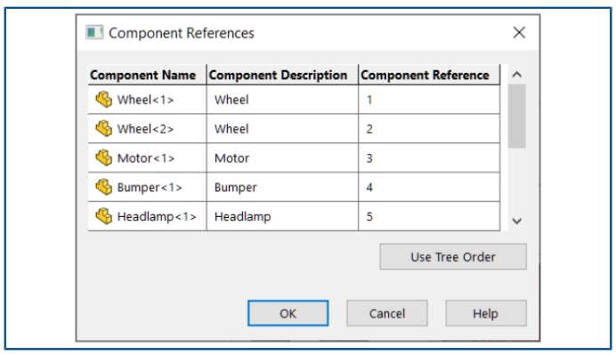Click the scroll down arrow of the table
Image resolution: width=616 pixels, height=355 pixels.
click(x=517, y=221)
